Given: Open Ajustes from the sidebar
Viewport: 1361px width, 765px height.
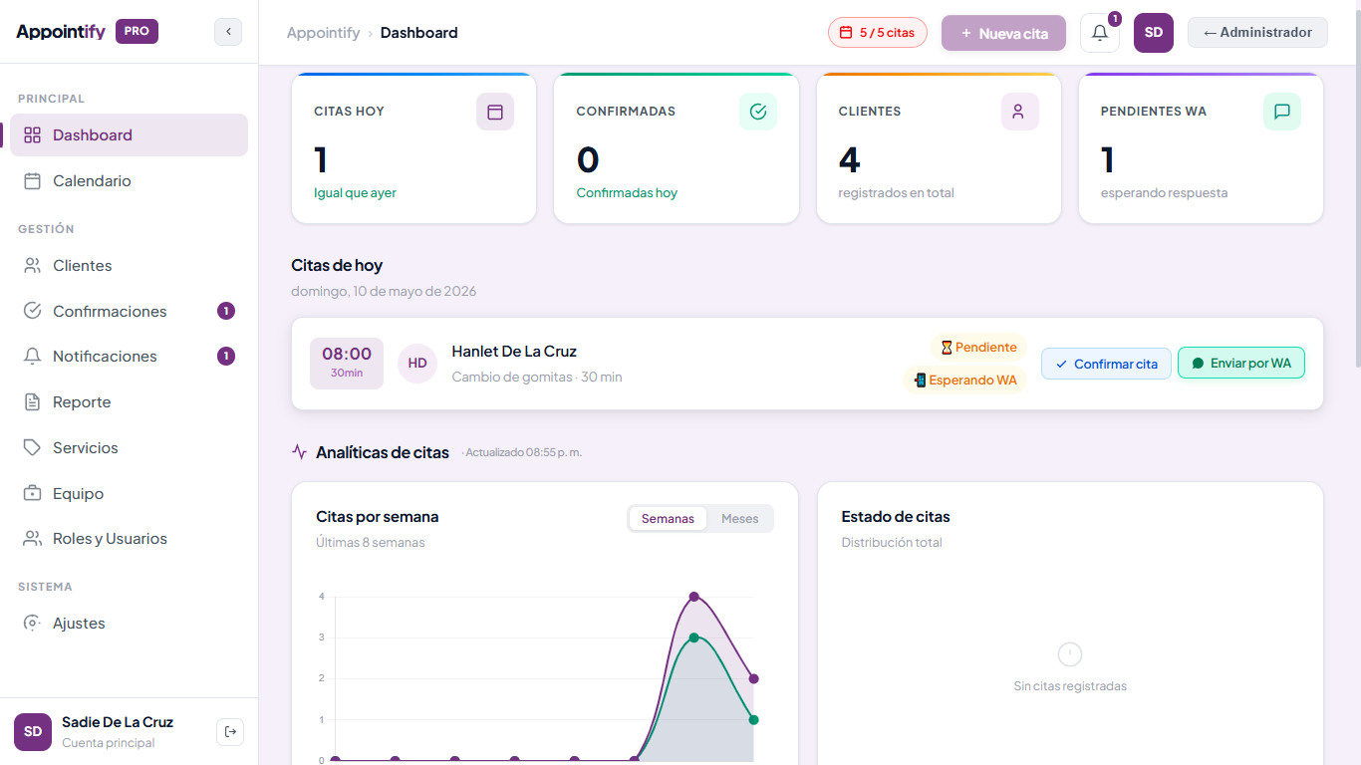Looking at the screenshot, I should point(129,624).
